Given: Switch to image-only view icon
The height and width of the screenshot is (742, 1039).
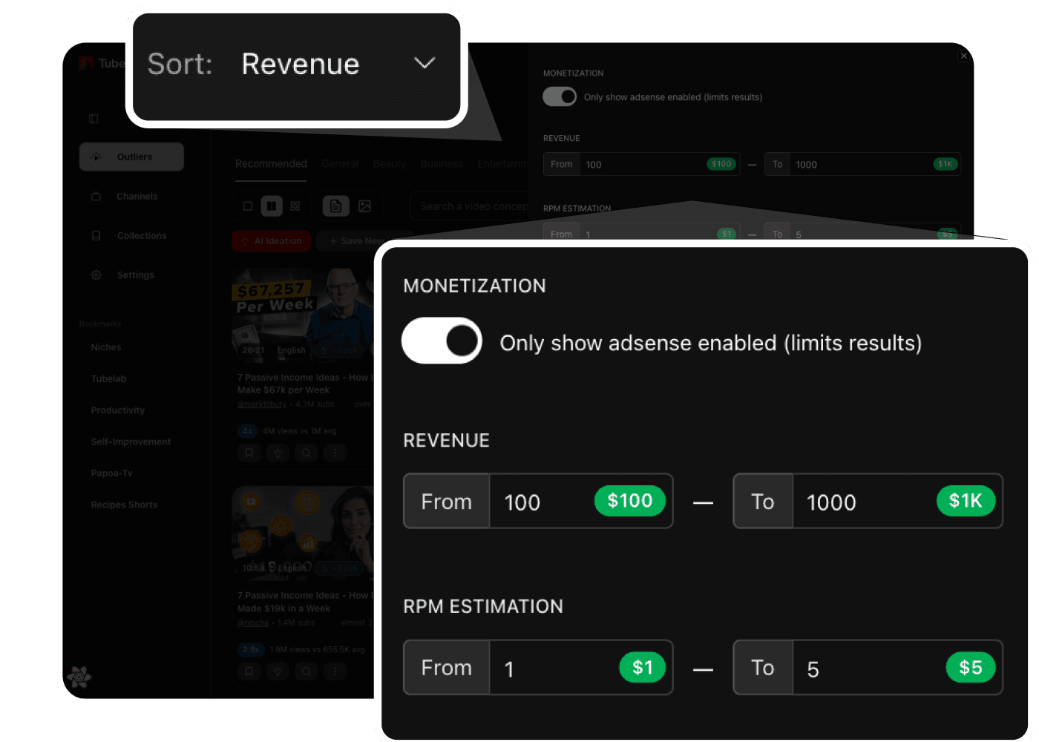Looking at the screenshot, I should [365, 206].
